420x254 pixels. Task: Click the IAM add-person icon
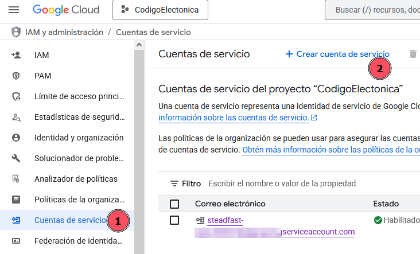coord(16,55)
